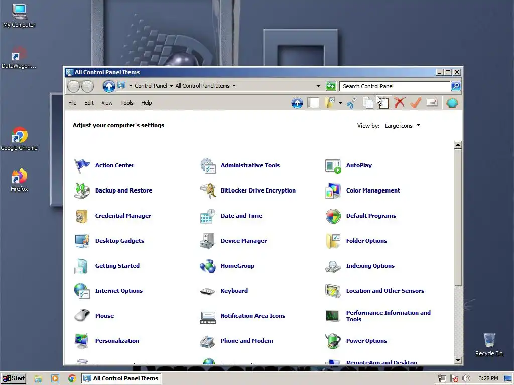
Task: Open the Indexing Options icon
Action: (x=333, y=266)
